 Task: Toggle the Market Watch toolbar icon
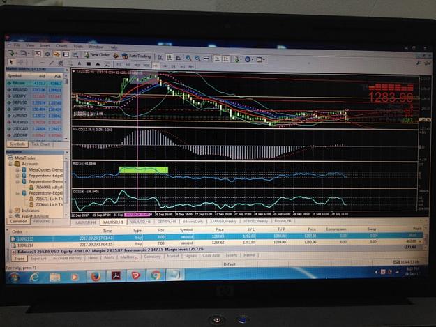38,54
